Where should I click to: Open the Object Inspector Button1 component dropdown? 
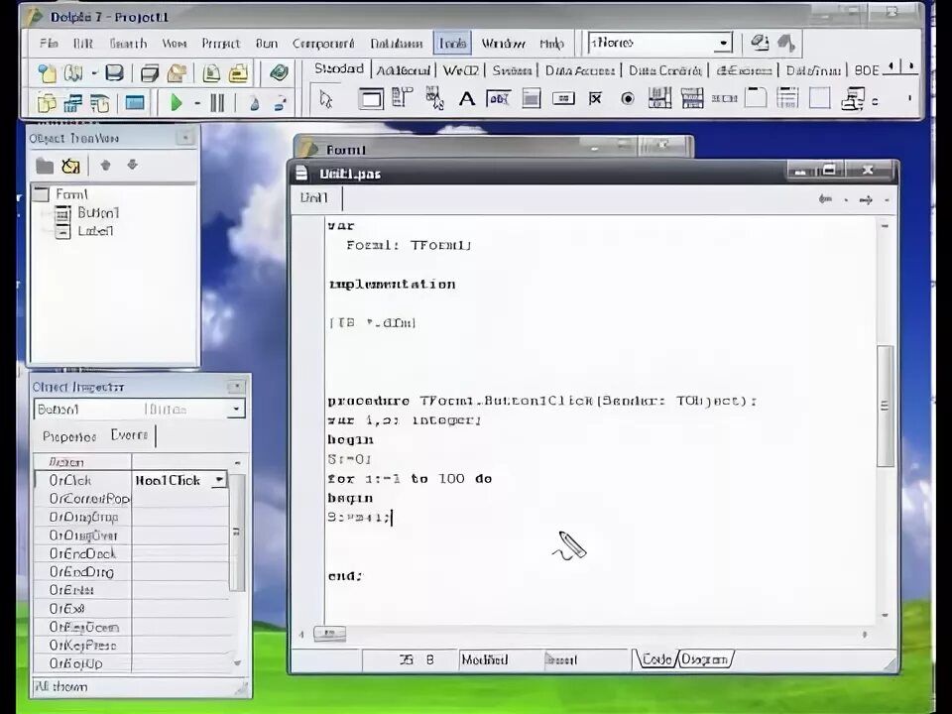coord(236,410)
